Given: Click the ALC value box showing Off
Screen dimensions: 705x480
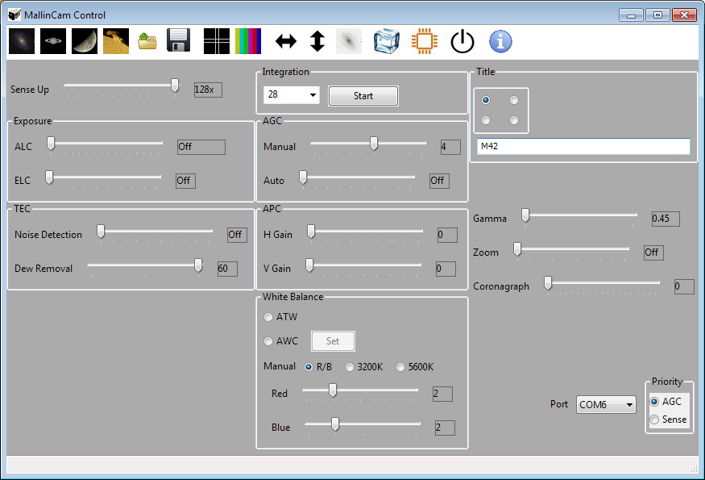Looking at the screenshot, I should click(201, 147).
